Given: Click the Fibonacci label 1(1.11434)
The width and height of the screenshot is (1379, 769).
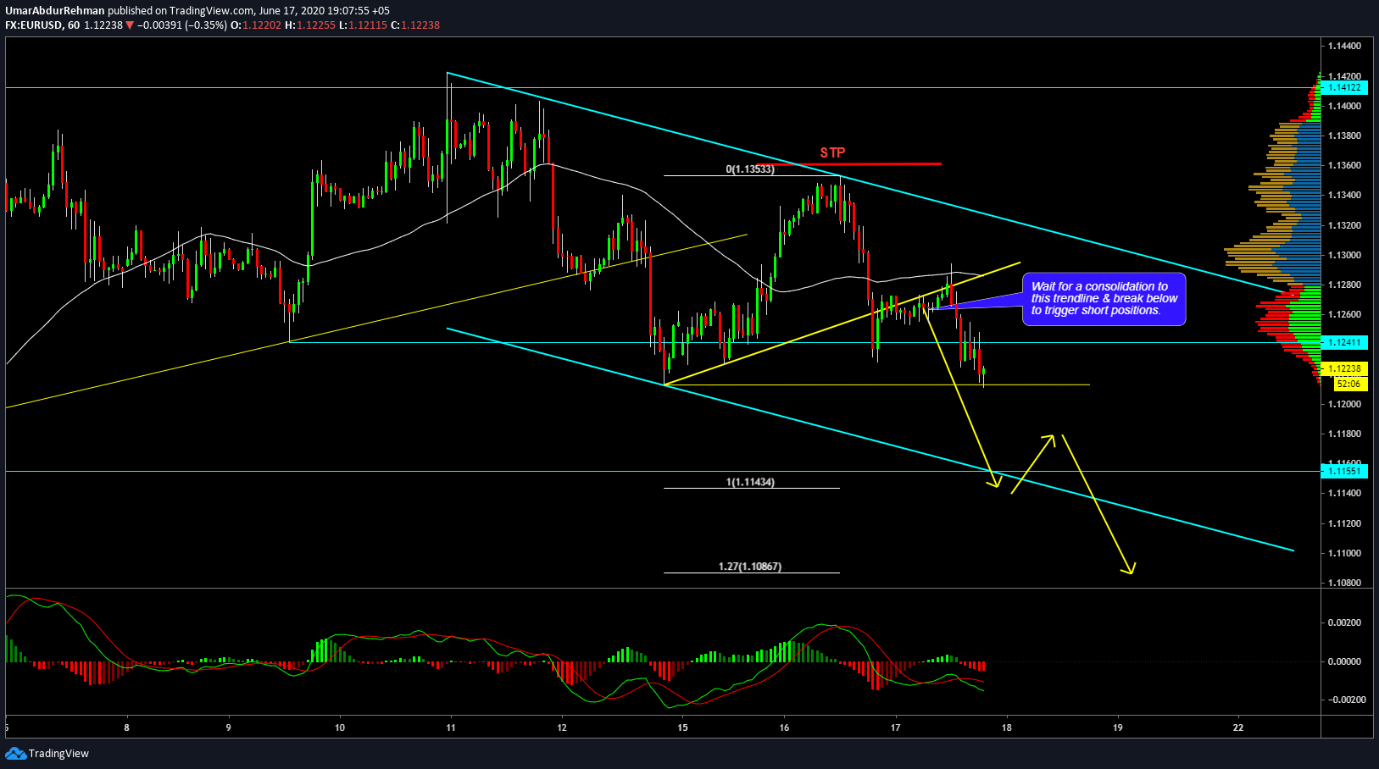Looking at the screenshot, I should [750, 482].
